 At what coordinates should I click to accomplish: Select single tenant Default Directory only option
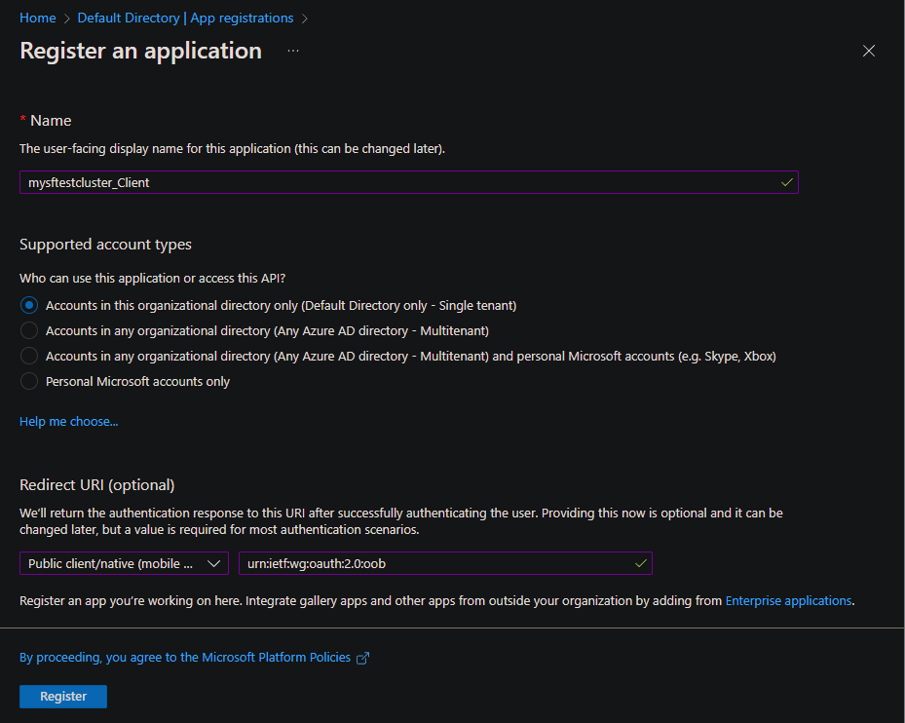(x=29, y=305)
